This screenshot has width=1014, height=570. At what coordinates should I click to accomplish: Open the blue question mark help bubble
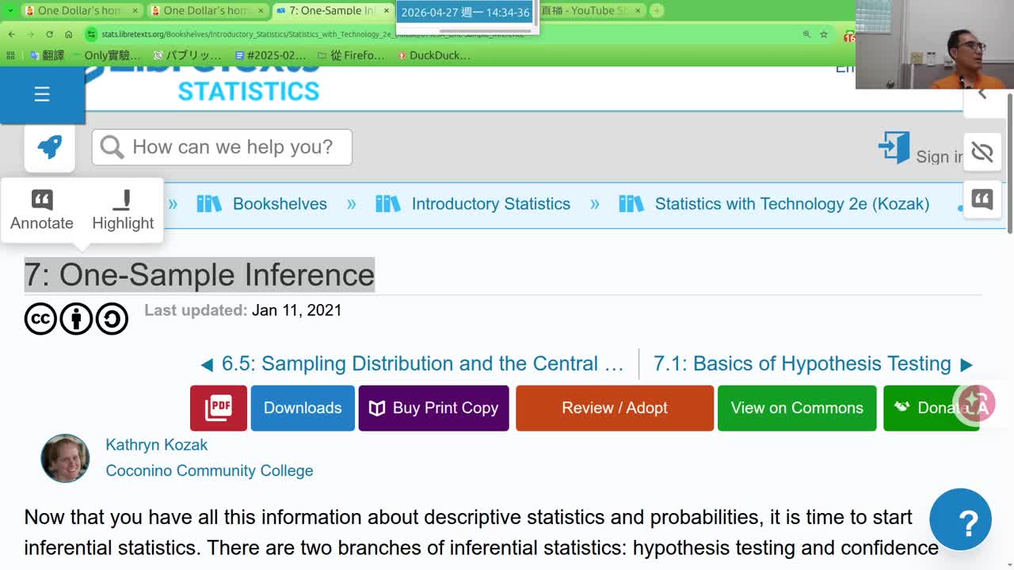pos(960,520)
